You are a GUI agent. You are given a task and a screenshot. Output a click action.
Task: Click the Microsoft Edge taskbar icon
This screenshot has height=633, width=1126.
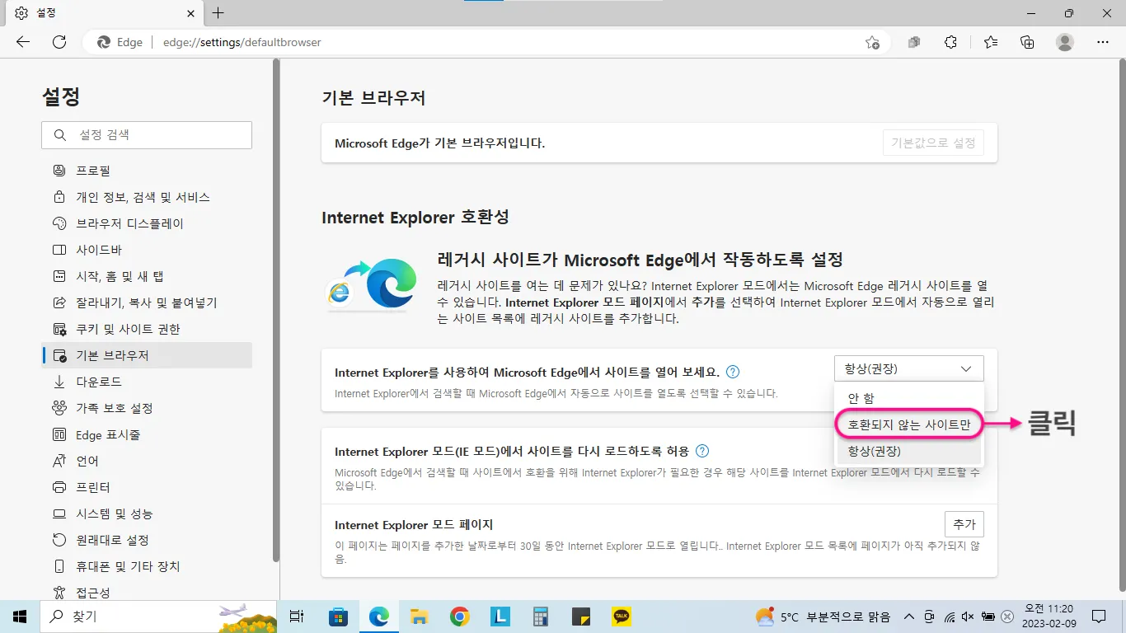click(379, 617)
